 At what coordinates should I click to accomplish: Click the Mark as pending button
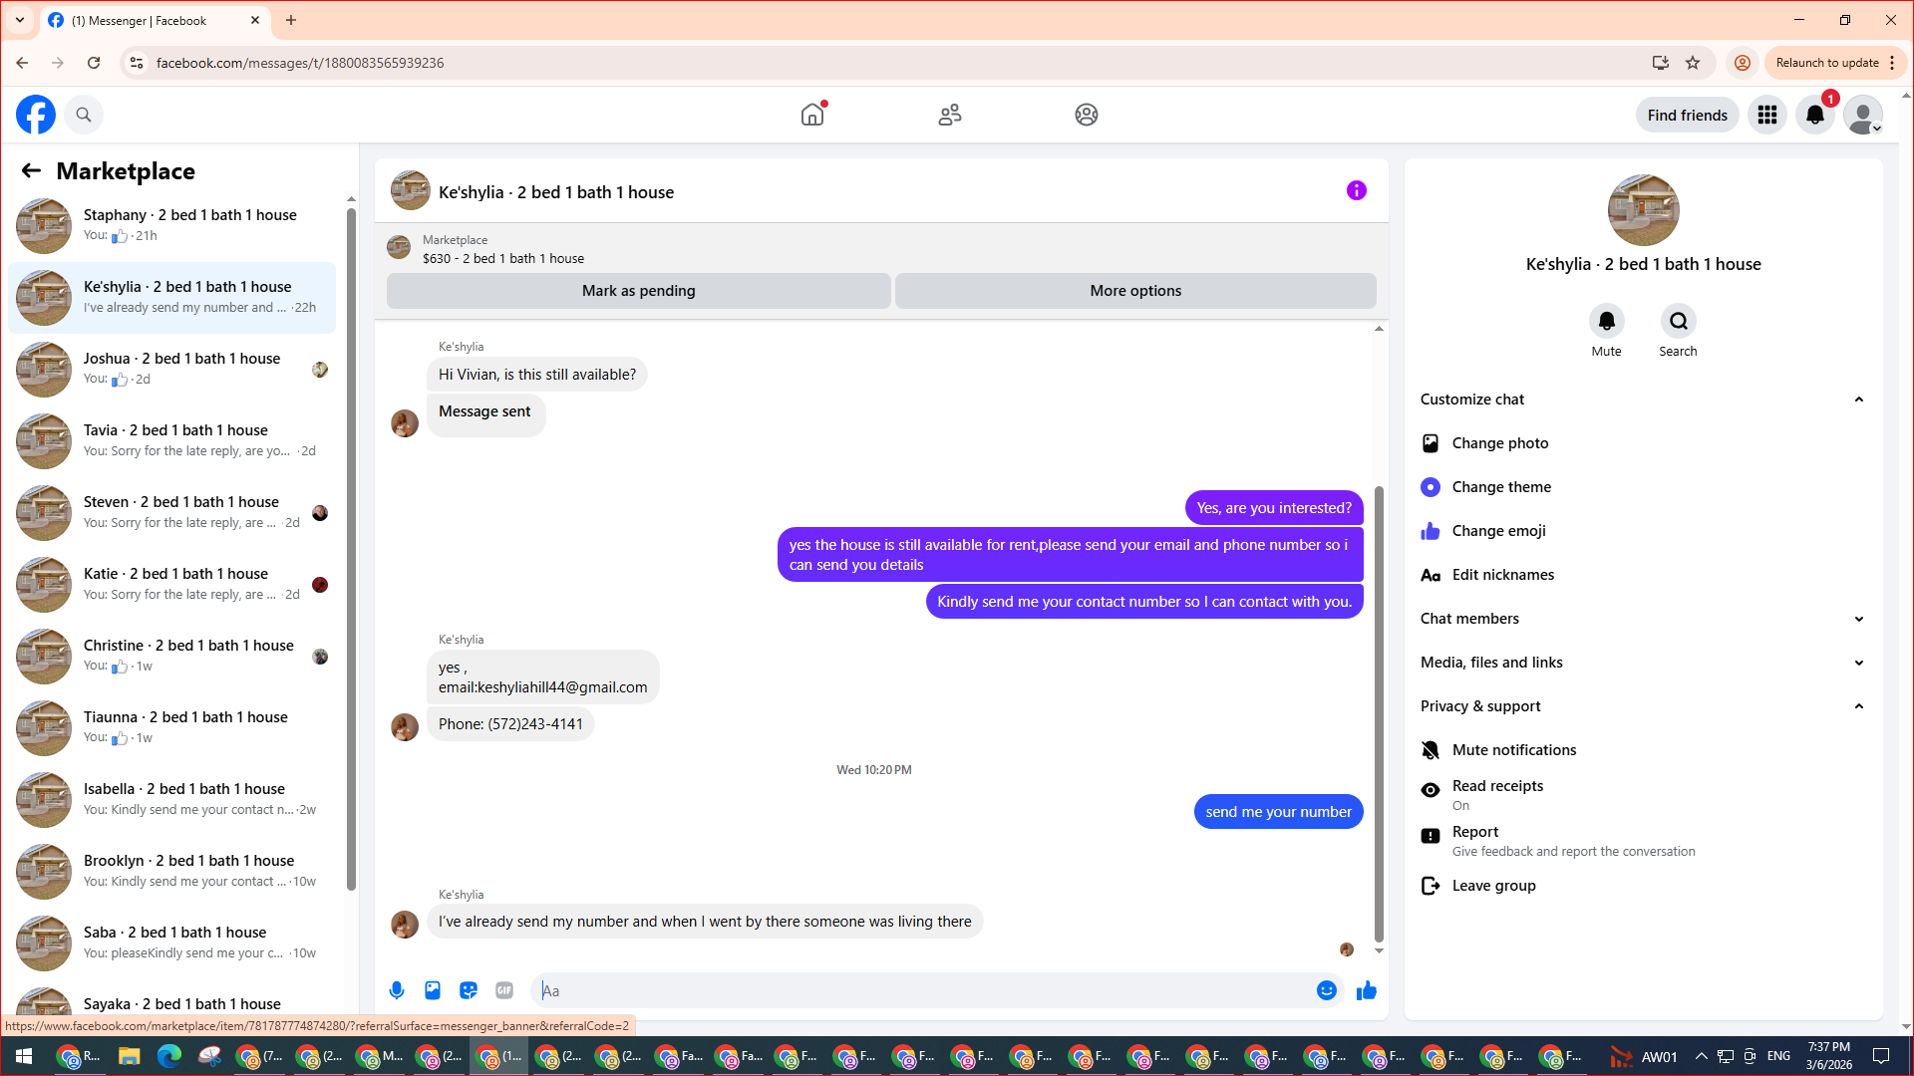click(x=638, y=291)
